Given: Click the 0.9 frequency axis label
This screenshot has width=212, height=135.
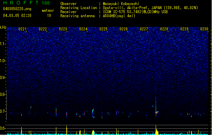Looking at the screenshot, I should (3, 78).
